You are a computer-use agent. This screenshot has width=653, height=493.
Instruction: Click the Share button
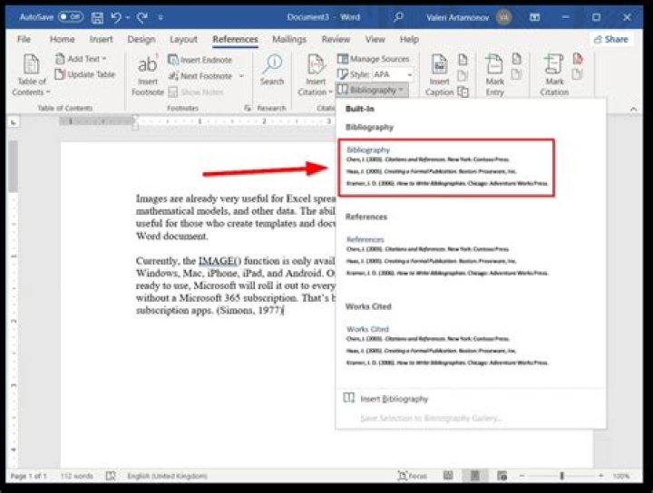click(x=611, y=39)
